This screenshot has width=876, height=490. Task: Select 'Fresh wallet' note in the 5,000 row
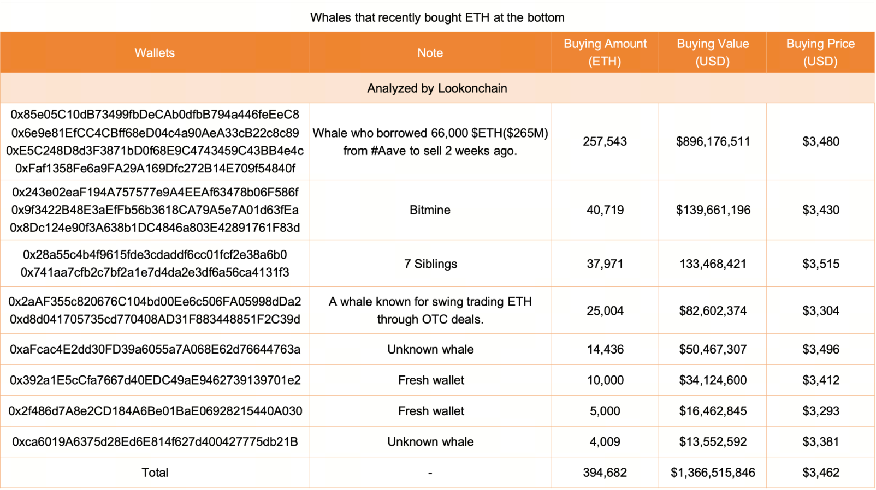pos(431,411)
